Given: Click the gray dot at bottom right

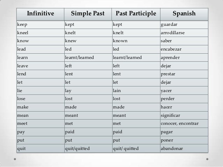Looking at the screenshot, I should (x=207, y=159).
